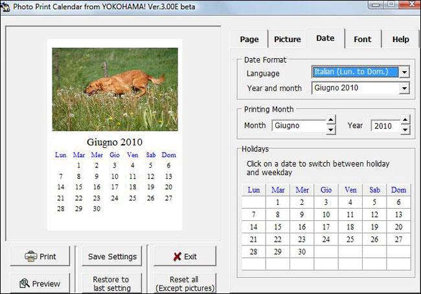Decrease year with the down arrow
Image resolution: width=421 pixels, height=294 pixels.
click(x=405, y=130)
